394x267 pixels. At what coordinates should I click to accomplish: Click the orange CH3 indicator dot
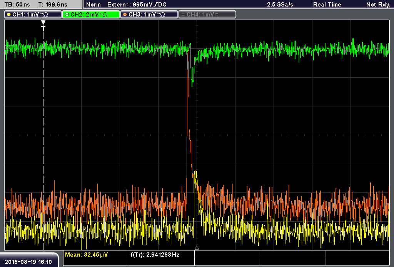(125, 15)
